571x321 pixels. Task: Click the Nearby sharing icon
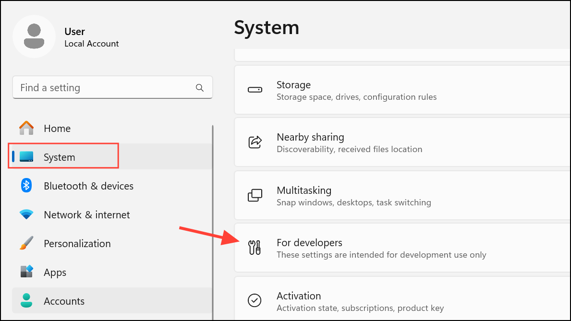pos(255,143)
